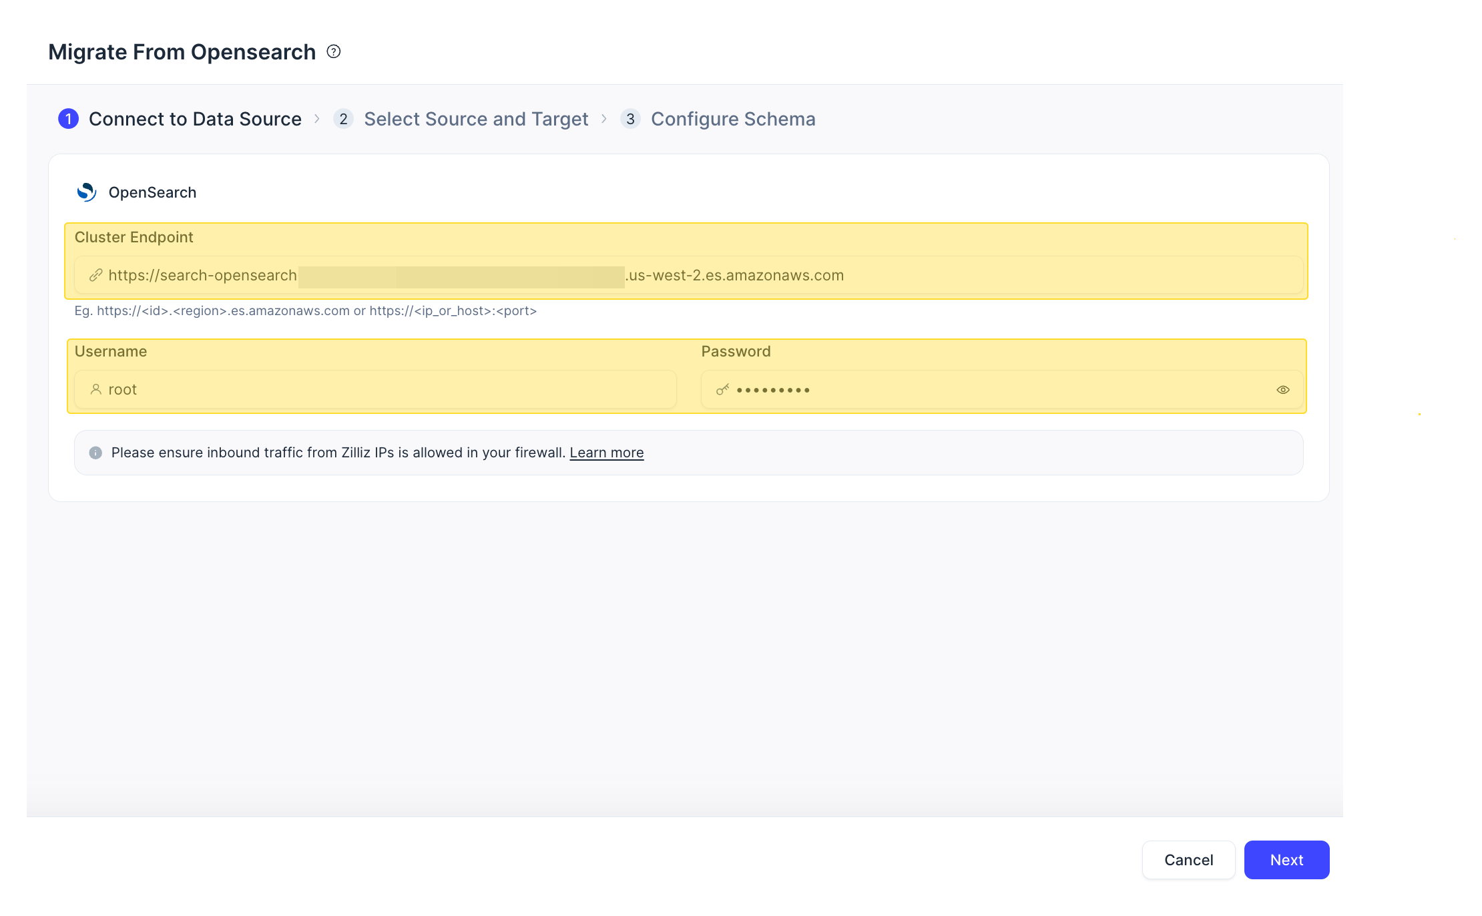Click chevron after Connect to Data Source

[x=317, y=119]
